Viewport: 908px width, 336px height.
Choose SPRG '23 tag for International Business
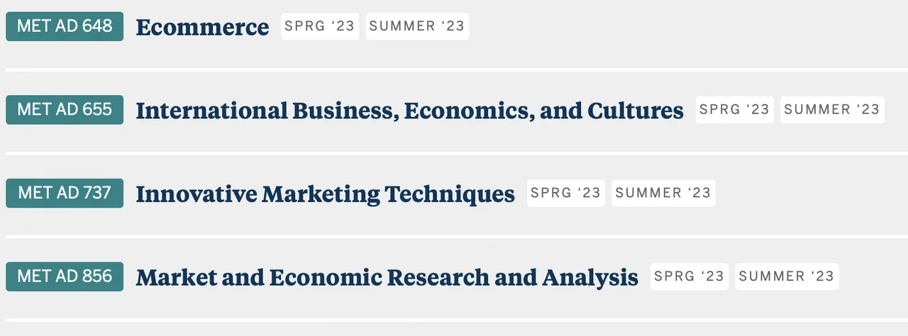(734, 110)
